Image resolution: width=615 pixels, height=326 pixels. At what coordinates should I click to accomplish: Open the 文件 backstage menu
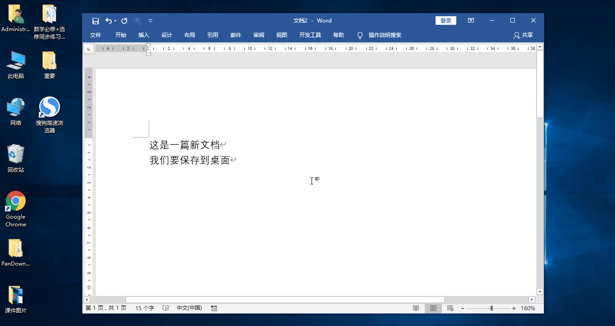(96, 35)
